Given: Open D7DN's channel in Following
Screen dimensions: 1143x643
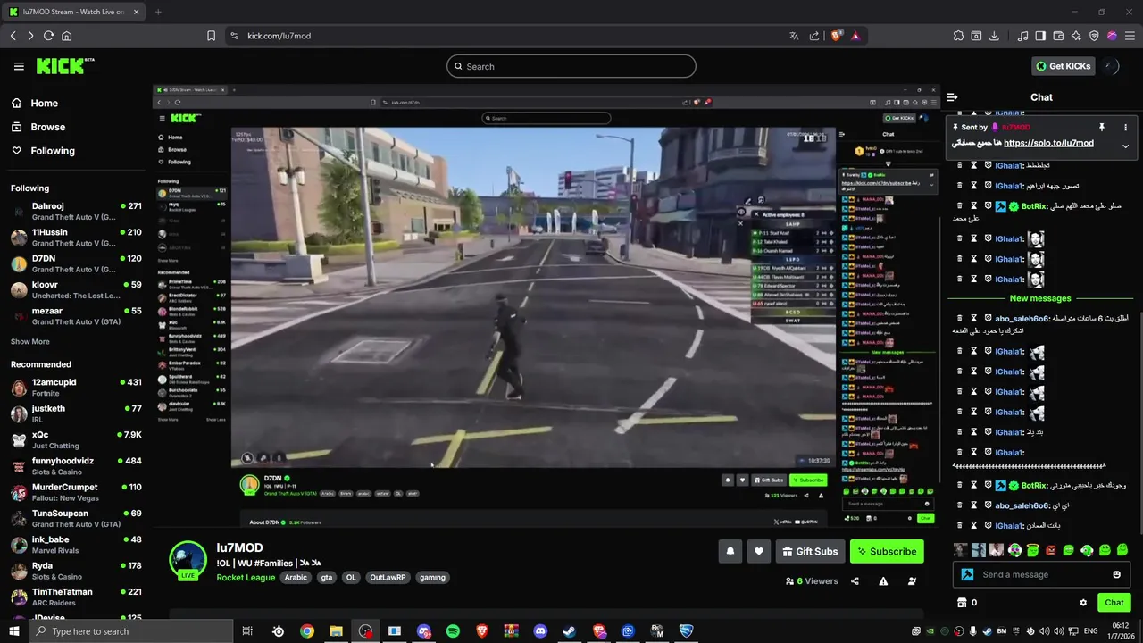Looking at the screenshot, I should coord(75,263).
